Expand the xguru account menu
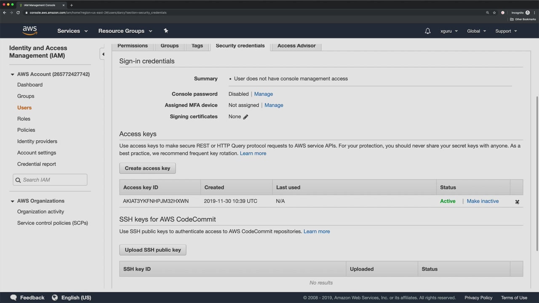 pyautogui.click(x=449, y=31)
